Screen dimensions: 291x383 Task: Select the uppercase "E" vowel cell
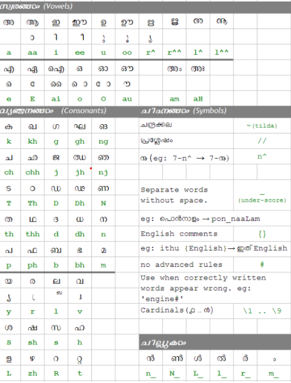(33, 99)
